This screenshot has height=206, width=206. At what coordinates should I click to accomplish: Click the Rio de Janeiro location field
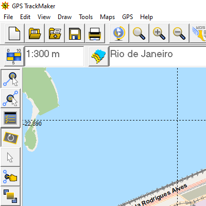pyautogui.click(x=158, y=56)
